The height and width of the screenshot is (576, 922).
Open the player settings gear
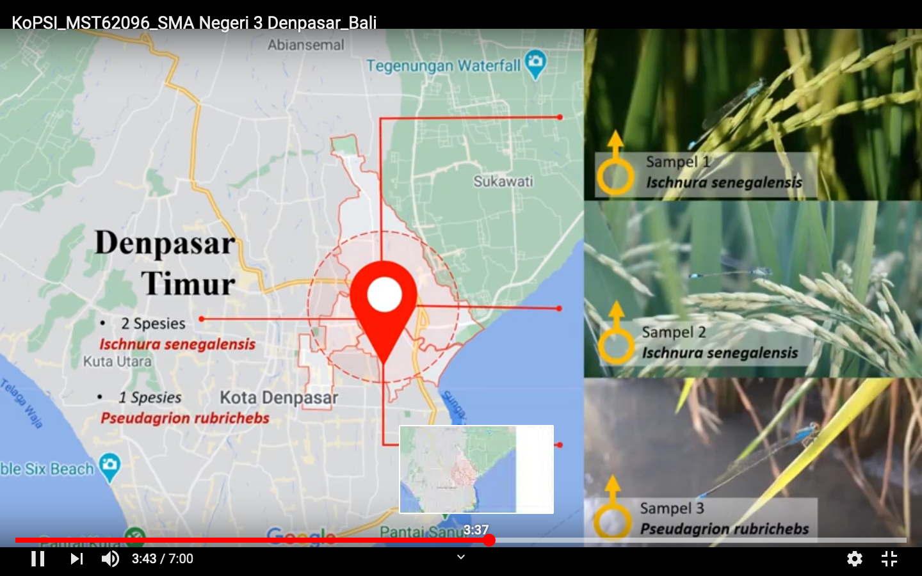(854, 559)
